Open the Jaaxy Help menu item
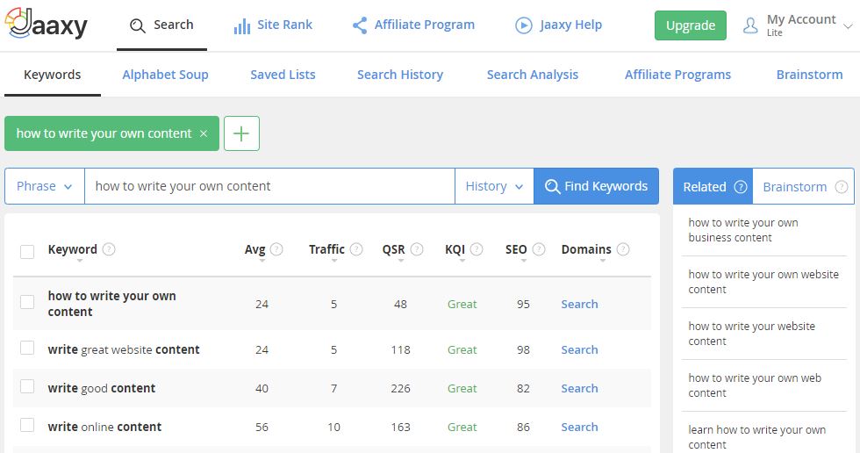Image resolution: width=860 pixels, height=453 pixels. pyautogui.click(x=558, y=25)
